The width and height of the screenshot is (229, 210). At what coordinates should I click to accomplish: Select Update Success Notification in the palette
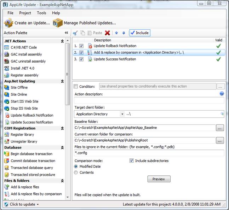[x=29, y=122]
